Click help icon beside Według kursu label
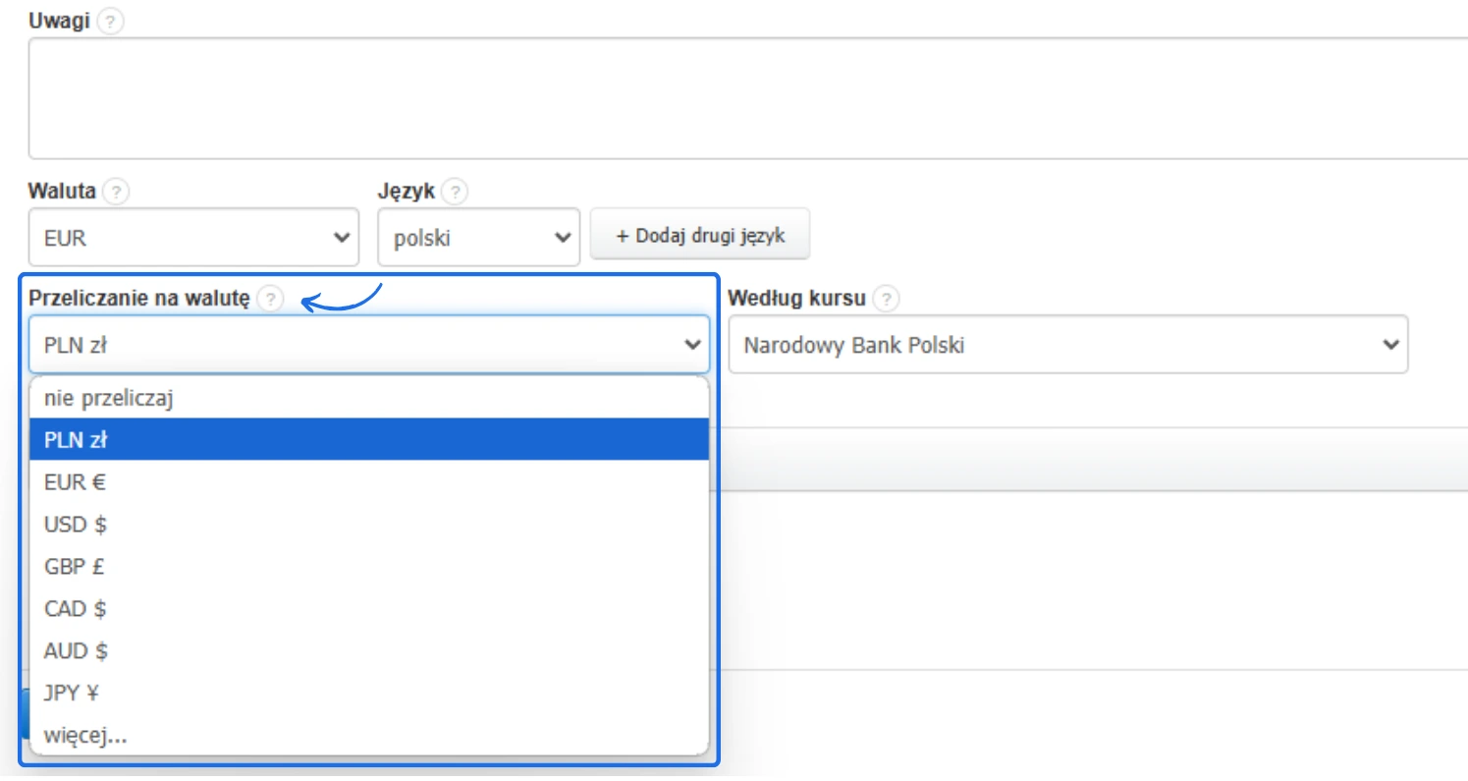The image size is (1468, 781). [886, 298]
